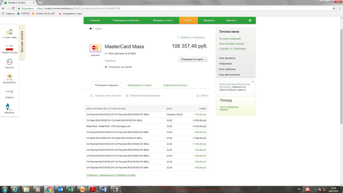Open Outlook from the taskbar
343x193 pixels.
point(60,189)
